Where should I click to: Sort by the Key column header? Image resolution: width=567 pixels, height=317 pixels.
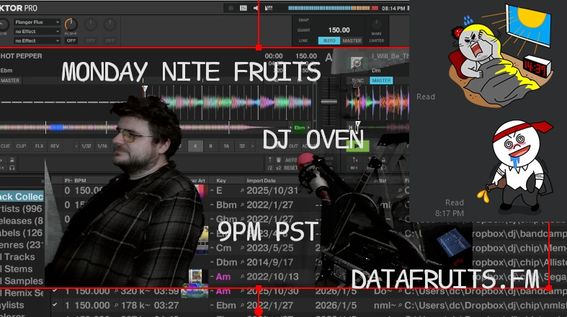(221, 180)
